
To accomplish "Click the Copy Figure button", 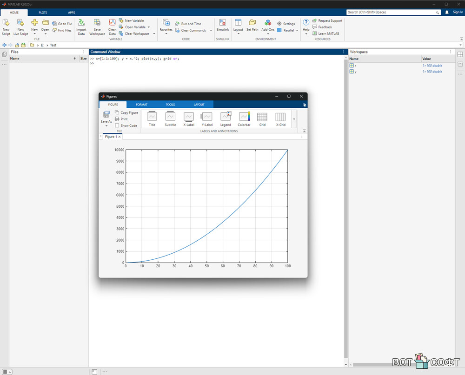I will tap(126, 112).
